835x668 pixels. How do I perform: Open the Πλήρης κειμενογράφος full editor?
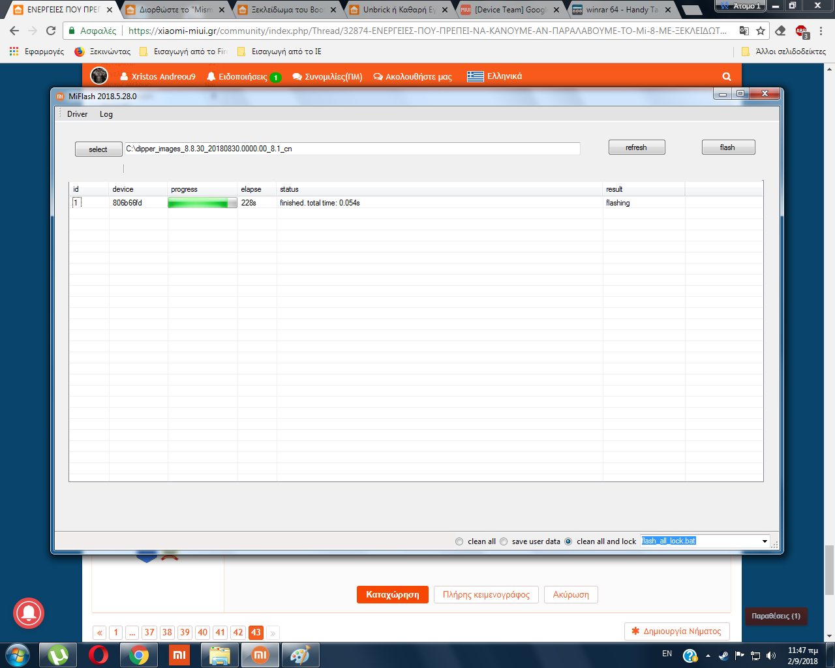point(486,595)
